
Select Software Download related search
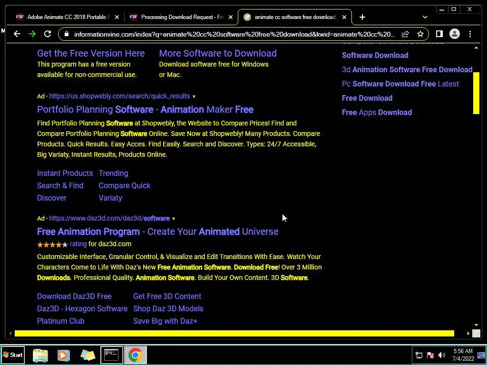click(375, 55)
